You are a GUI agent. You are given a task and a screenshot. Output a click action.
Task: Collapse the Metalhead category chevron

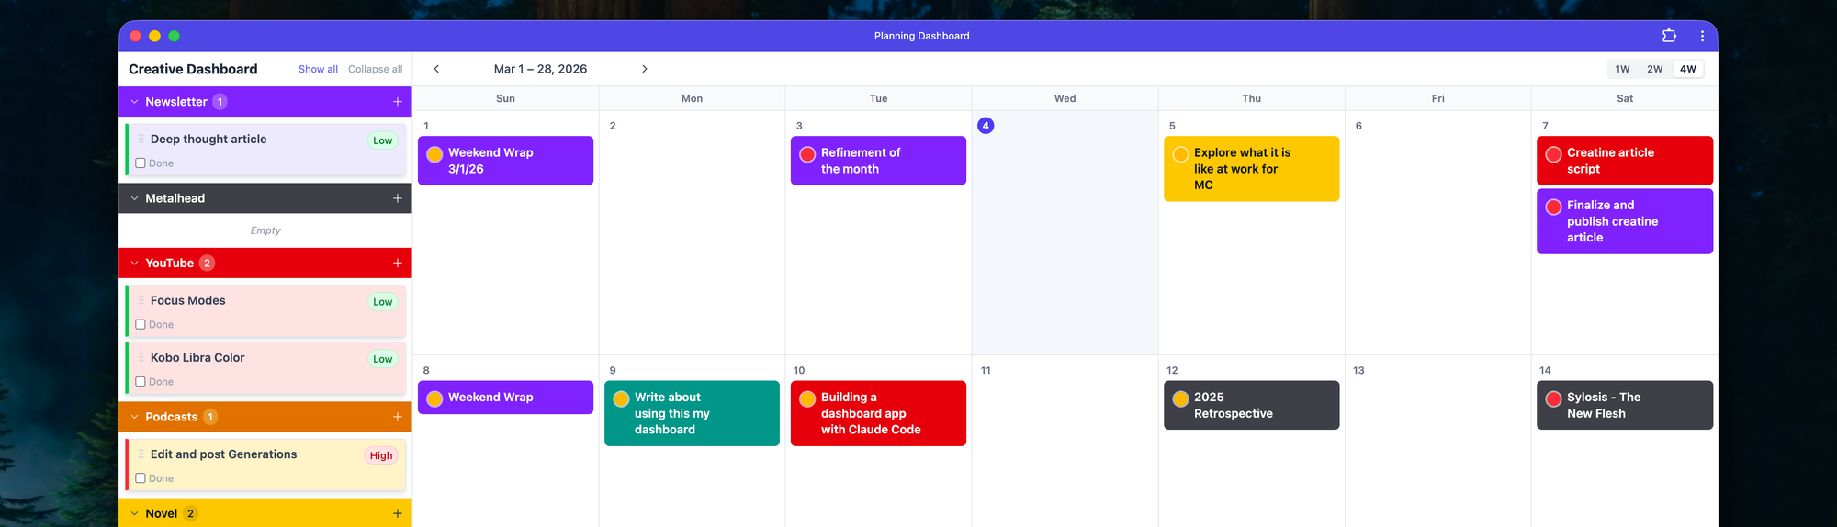[x=134, y=198]
